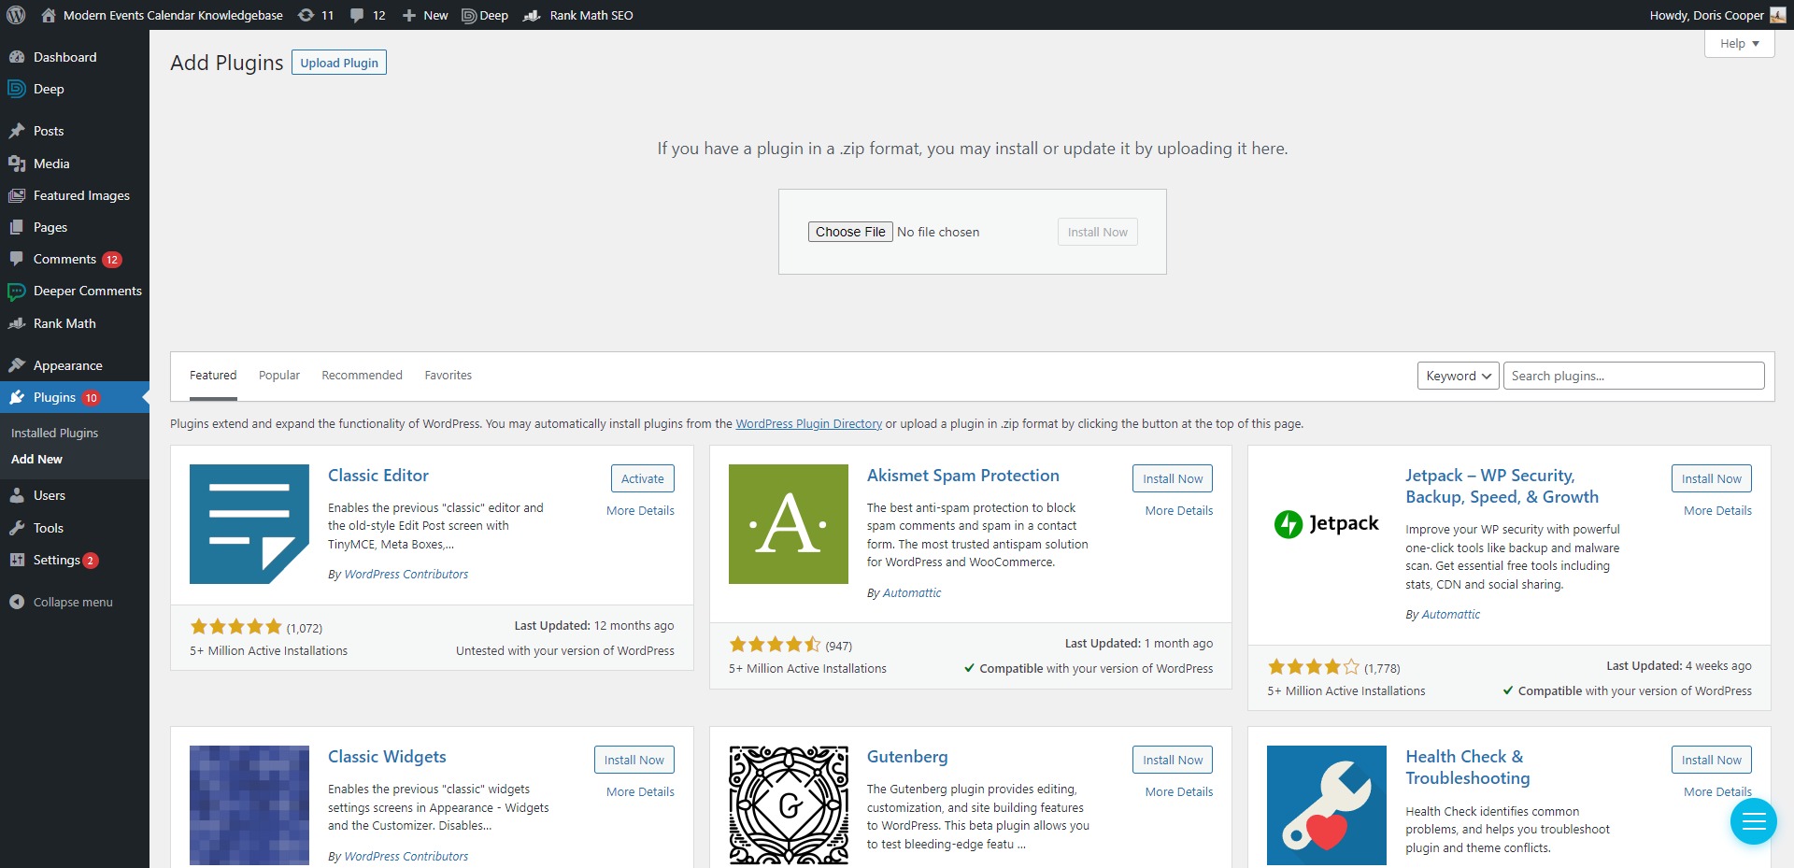This screenshot has width=1794, height=868.
Task: Click the site home icon in admin bar
Action: [49, 15]
